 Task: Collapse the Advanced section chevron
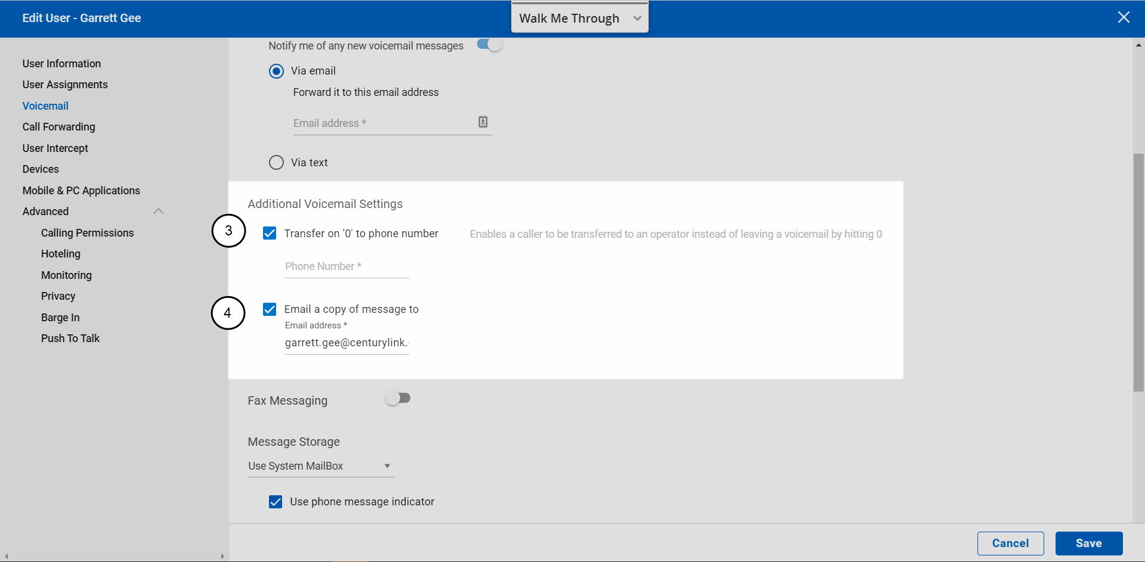[158, 212]
